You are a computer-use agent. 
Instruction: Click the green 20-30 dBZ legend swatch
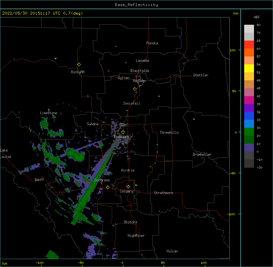tap(249, 132)
